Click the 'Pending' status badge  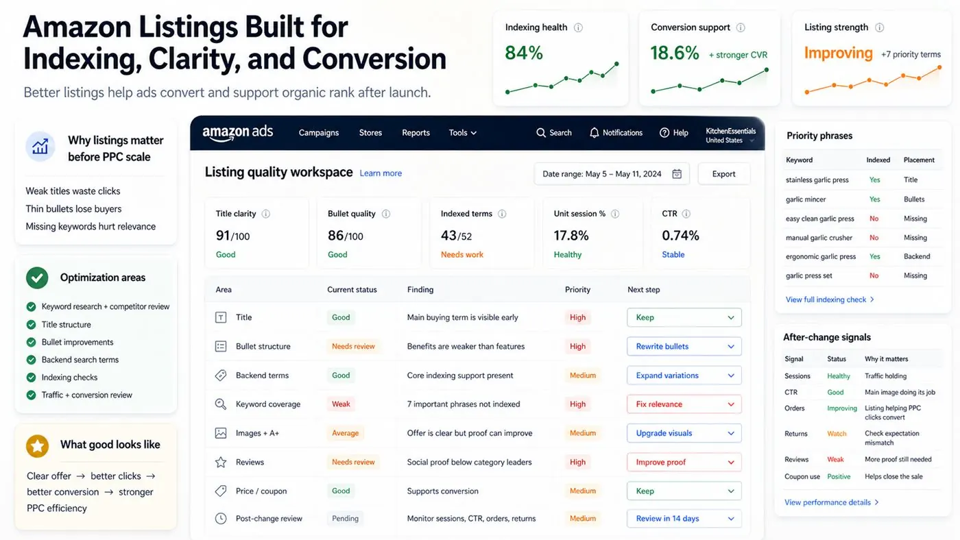click(345, 519)
